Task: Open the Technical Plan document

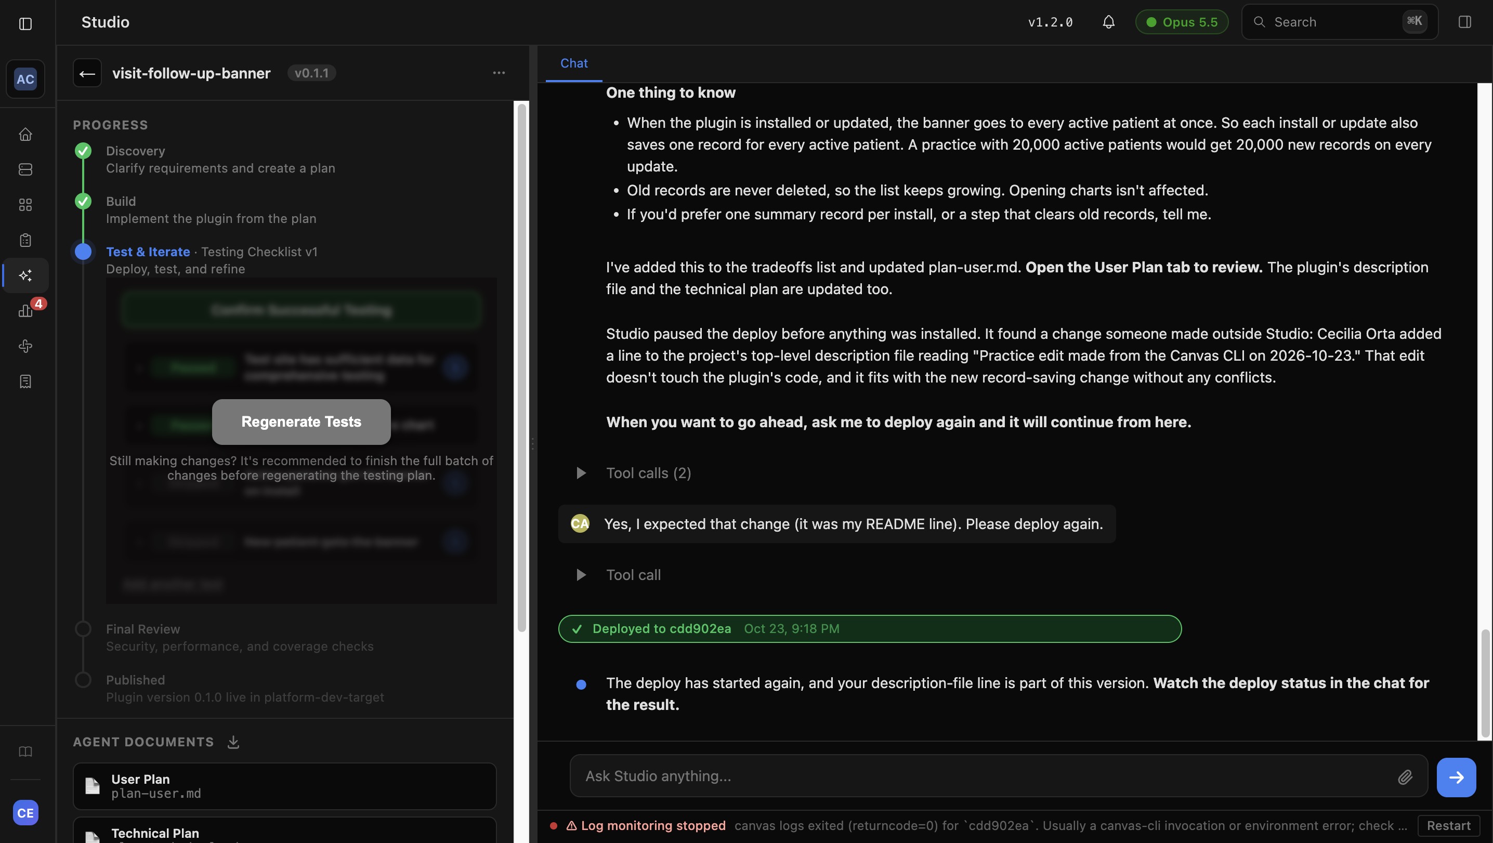Action: coord(284,830)
